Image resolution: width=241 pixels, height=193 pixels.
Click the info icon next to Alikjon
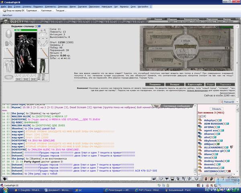[219, 144]
